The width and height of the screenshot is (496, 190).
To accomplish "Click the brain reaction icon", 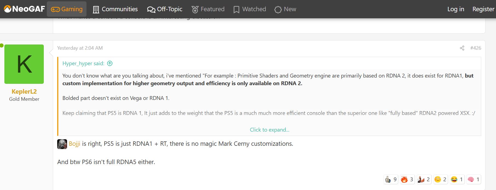I will 471,179.
